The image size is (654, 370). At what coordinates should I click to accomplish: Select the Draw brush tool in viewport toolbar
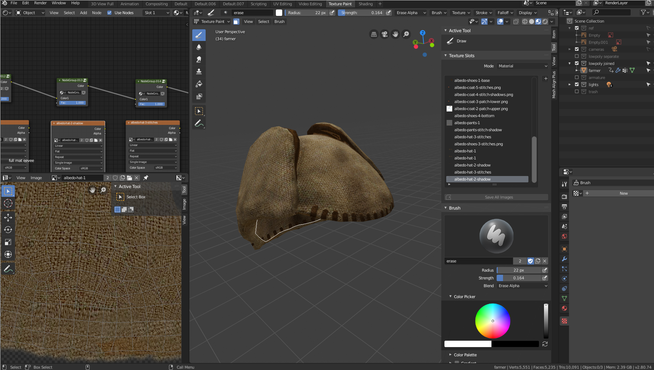[199, 35]
